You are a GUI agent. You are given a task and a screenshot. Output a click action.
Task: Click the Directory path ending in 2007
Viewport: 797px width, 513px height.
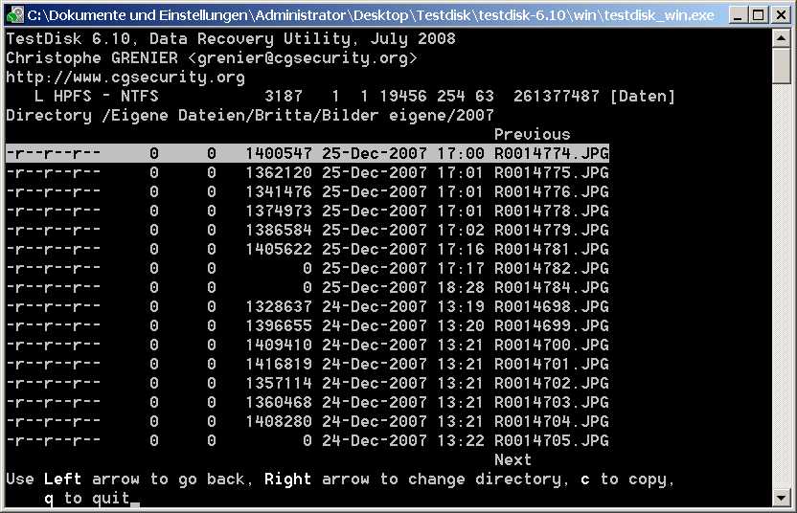pyautogui.click(x=250, y=115)
